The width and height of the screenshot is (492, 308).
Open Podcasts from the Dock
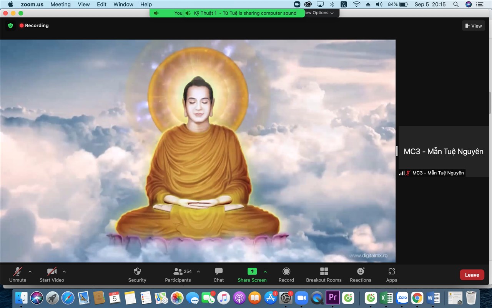click(x=239, y=298)
